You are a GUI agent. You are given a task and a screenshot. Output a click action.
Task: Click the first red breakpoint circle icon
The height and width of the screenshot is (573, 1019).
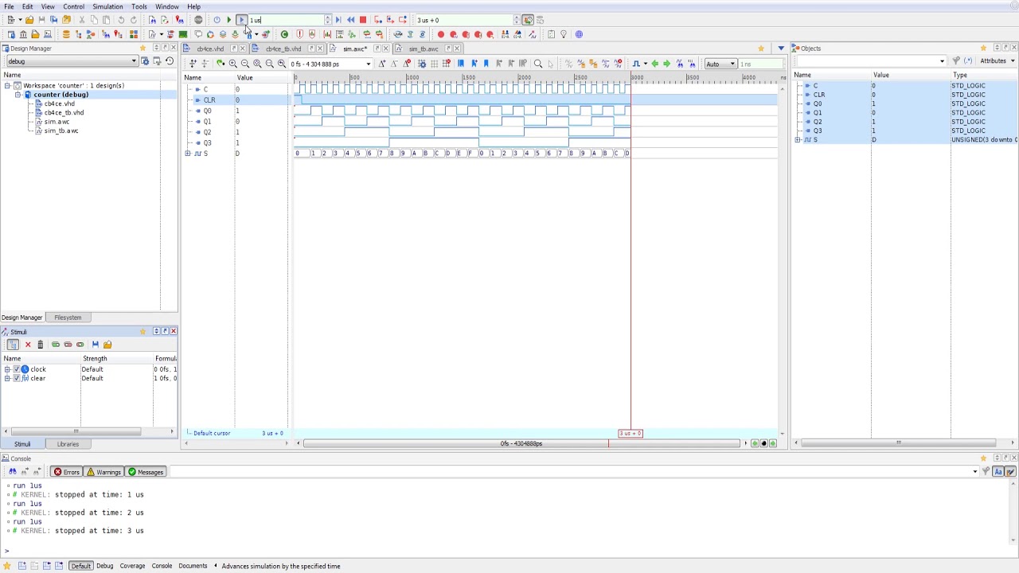pyautogui.click(x=441, y=34)
